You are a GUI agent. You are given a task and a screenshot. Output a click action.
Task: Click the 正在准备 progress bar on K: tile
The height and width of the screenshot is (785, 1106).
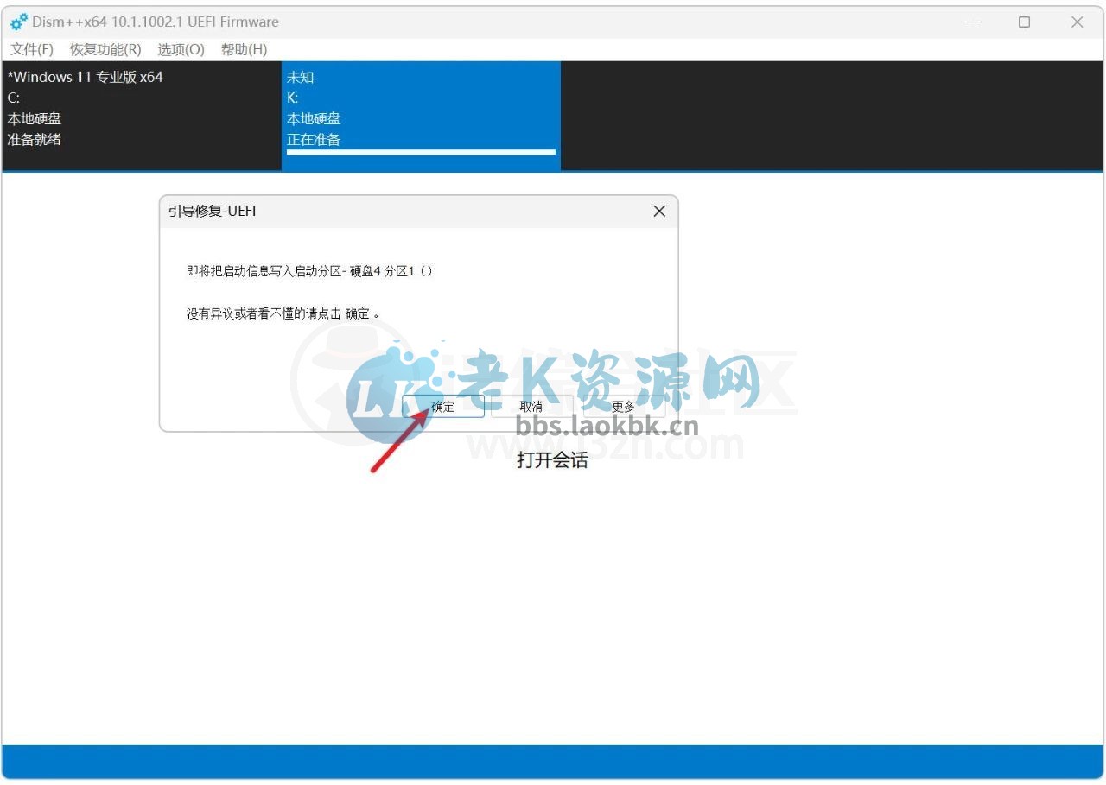pyautogui.click(x=421, y=152)
